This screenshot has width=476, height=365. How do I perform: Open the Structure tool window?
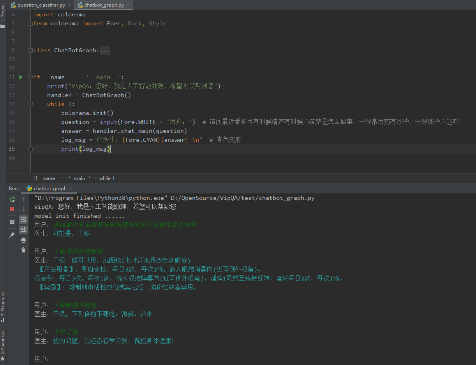3,307
